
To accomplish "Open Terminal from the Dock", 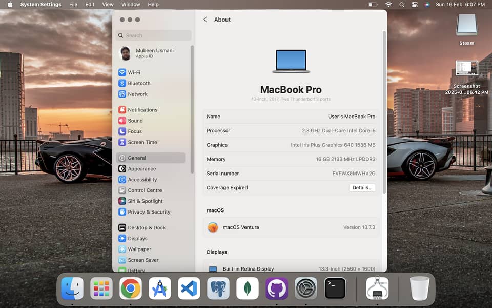I will [335, 288].
